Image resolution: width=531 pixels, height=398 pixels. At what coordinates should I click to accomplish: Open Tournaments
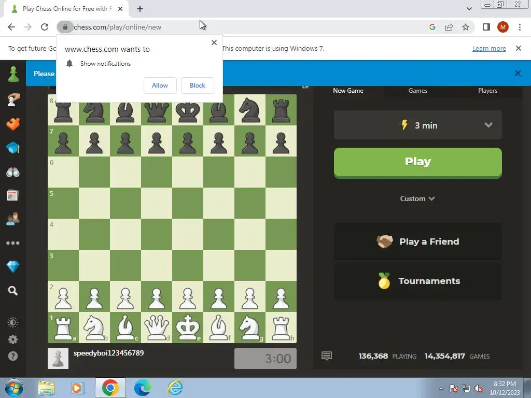pos(418,281)
